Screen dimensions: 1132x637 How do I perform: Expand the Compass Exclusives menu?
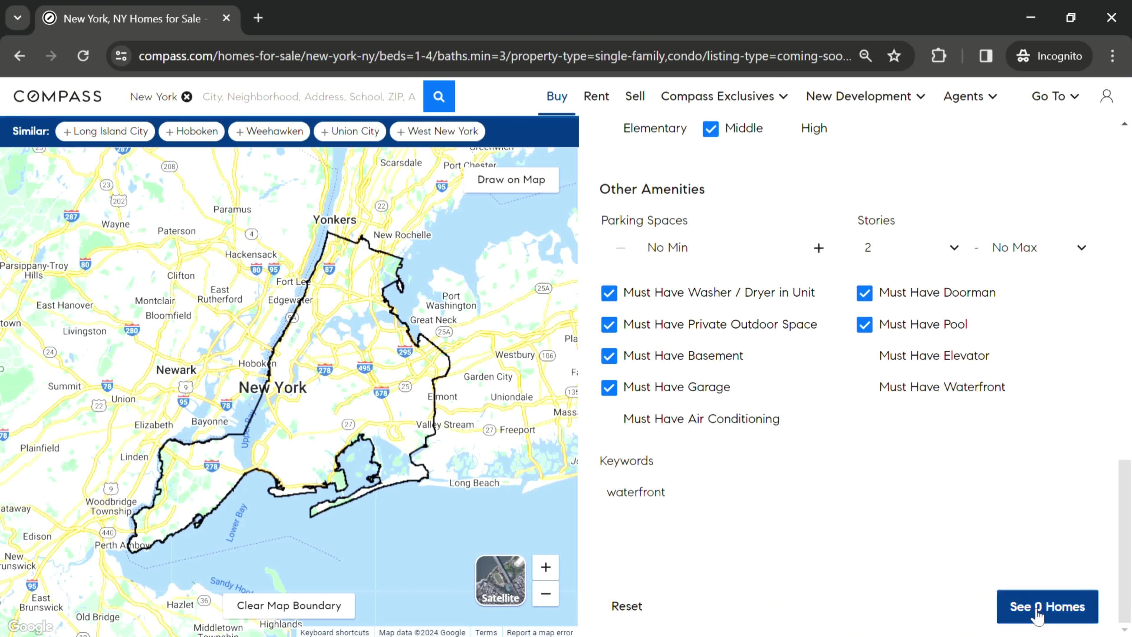[724, 96]
